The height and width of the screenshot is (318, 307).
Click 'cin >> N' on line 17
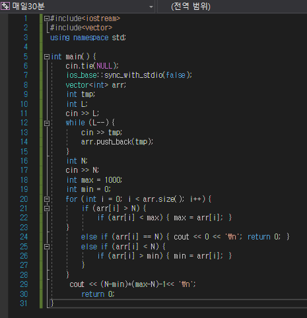tap(83, 170)
